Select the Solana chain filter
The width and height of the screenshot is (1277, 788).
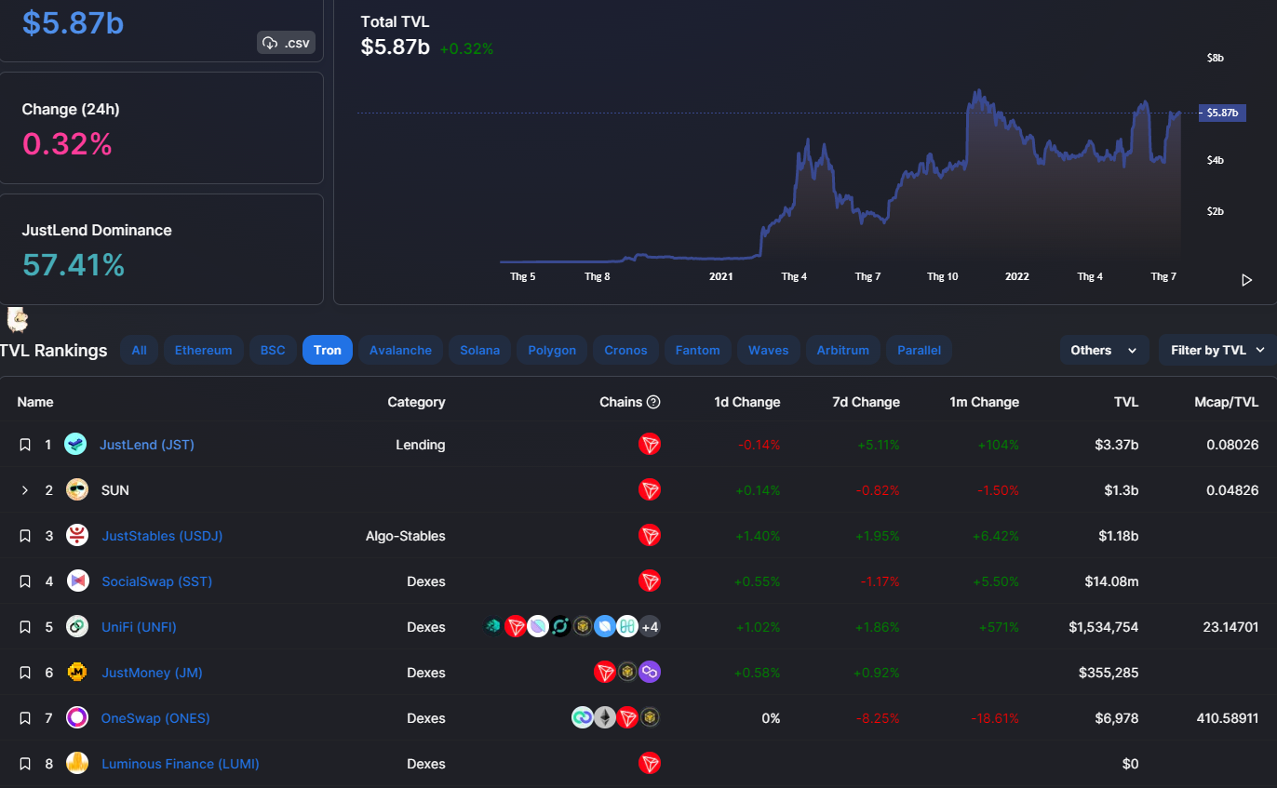480,350
